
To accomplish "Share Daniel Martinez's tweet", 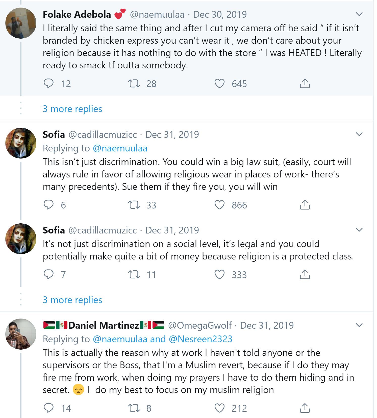I will (305, 408).
